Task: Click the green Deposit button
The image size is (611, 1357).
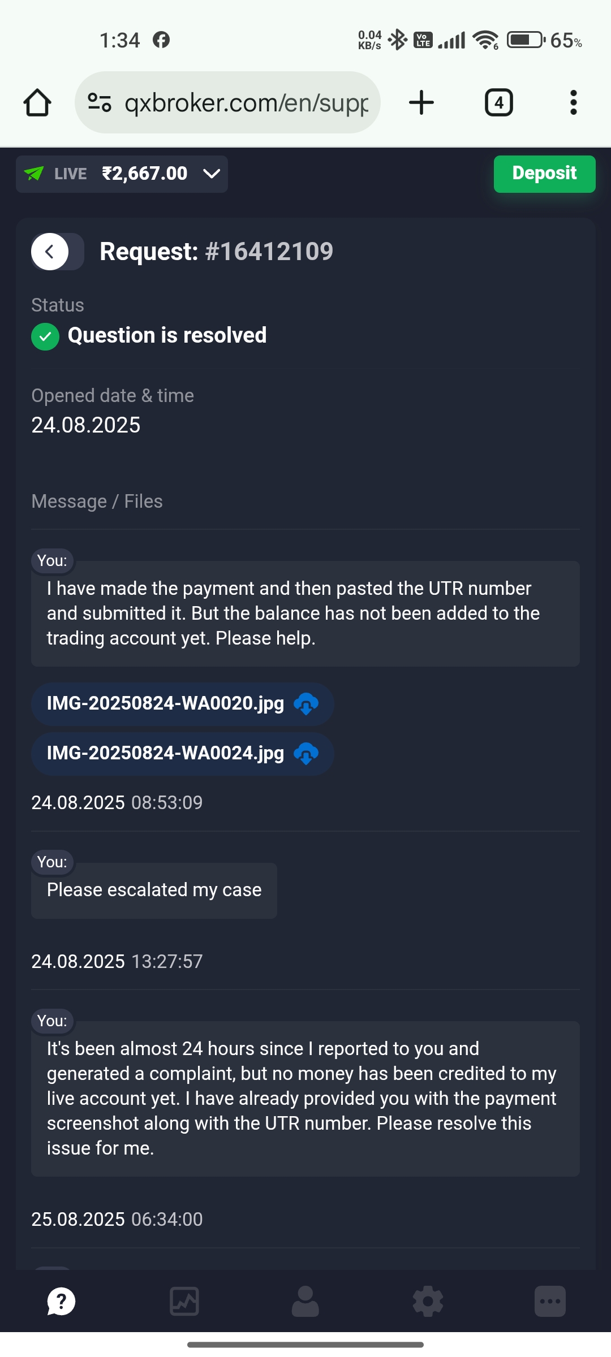Action: point(544,174)
